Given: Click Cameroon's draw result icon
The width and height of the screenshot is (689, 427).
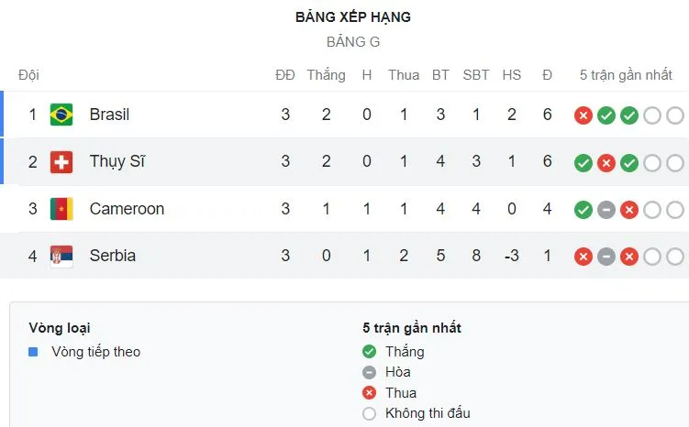Looking at the screenshot, I should (x=606, y=210).
